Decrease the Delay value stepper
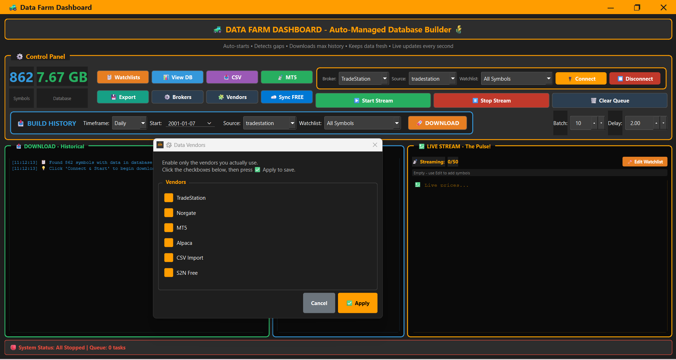676x360 pixels. point(663,123)
